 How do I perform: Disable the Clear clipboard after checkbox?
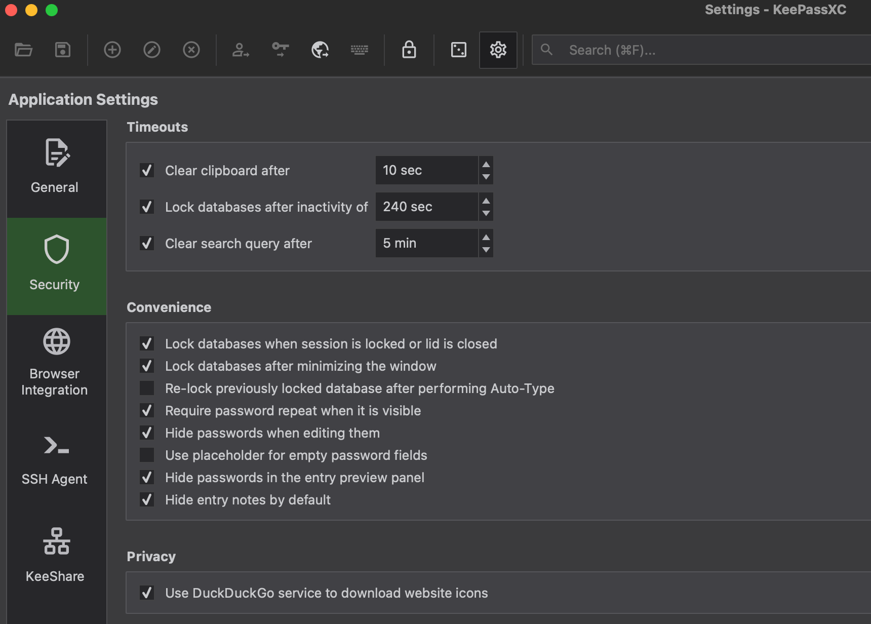click(x=147, y=170)
